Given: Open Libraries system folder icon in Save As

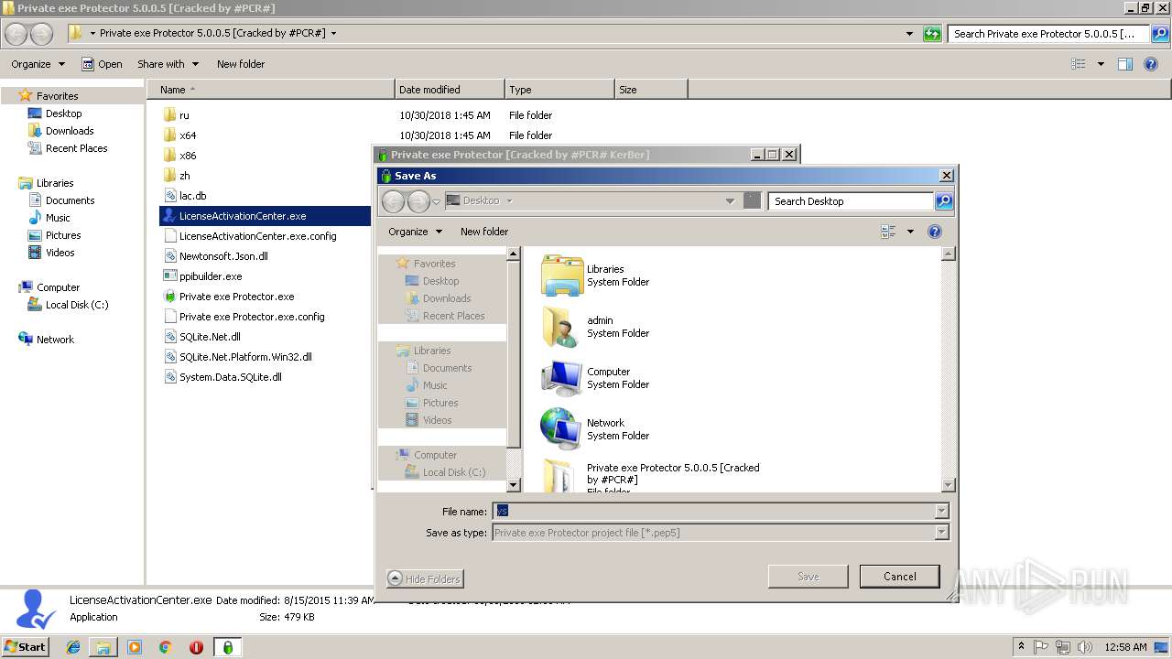Looking at the screenshot, I should pyautogui.click(x=561, y=275).
